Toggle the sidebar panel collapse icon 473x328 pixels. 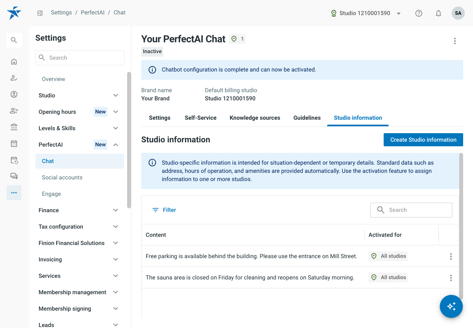point(40,13)
